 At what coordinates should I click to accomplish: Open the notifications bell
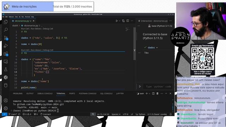click(x=171, y=114)
